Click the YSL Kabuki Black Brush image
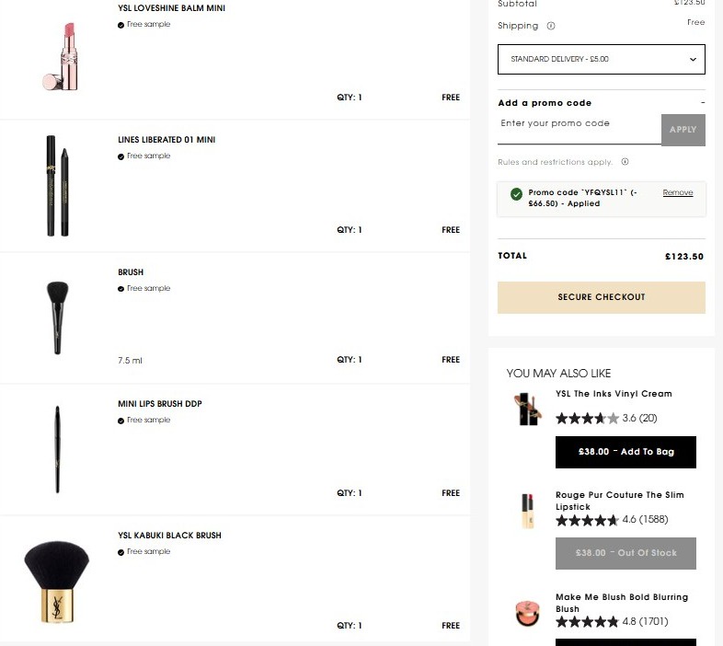Image resolution: width=723 pixels, height=646 pixels. tap(57, 581)
